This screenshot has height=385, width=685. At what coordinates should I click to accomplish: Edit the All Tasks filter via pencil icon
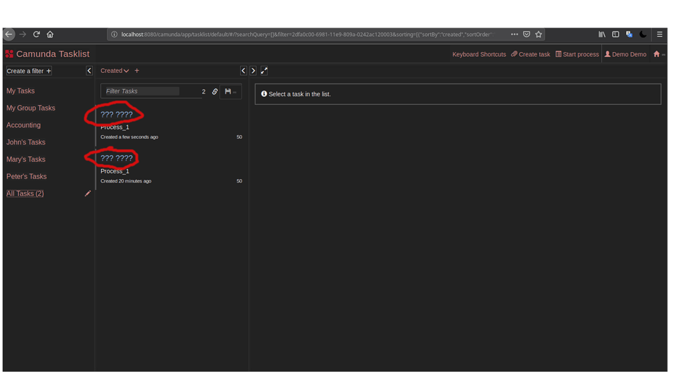coord(88,193)
